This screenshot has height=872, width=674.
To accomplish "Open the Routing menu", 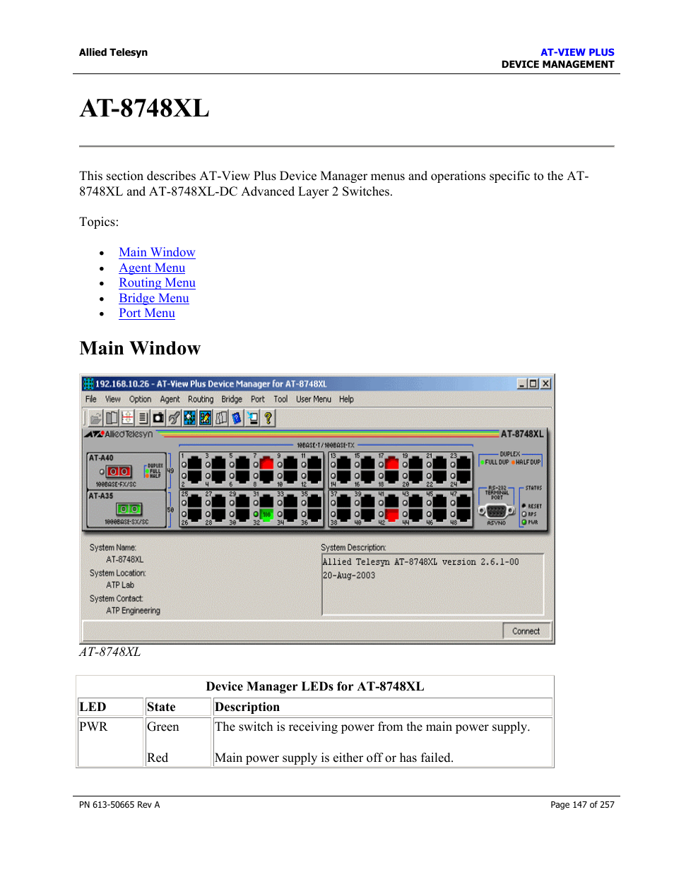I will click(x=201, y=399).
